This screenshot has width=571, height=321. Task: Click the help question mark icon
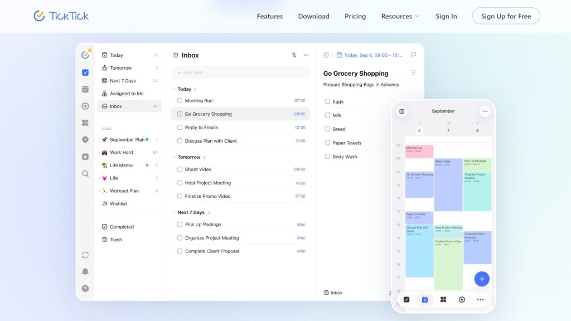tap(85, 288)
